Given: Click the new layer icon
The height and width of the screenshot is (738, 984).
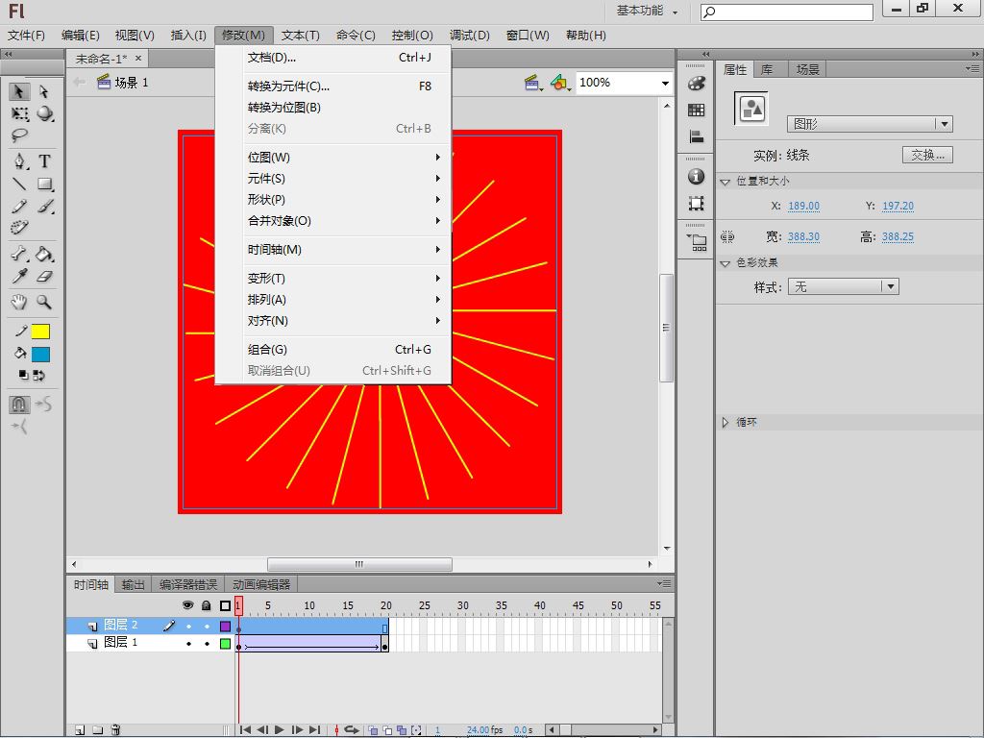Looking at the screenshot, I should (x=80, y=730).
